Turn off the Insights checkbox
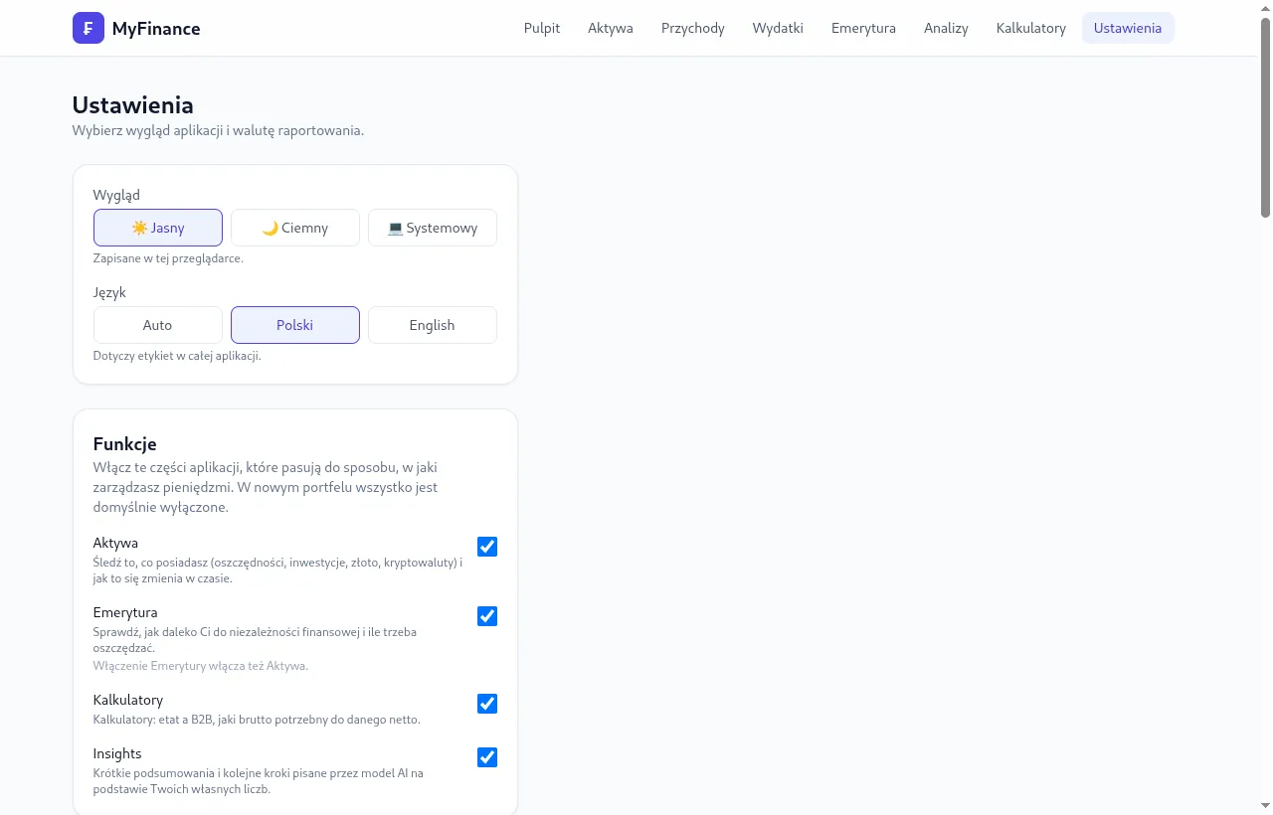The width and height of the screenshot is (1273, 815). pyautogui.click(x=487, y=757)
